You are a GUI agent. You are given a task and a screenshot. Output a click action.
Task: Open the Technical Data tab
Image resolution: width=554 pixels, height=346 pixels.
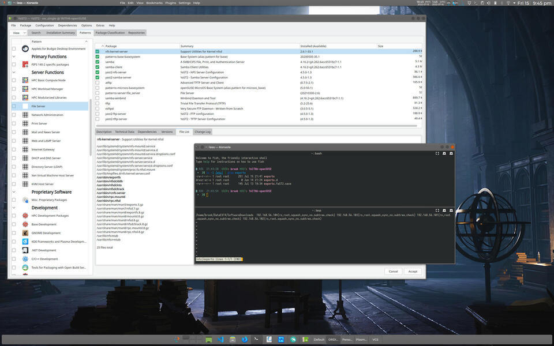pos(125,131)
